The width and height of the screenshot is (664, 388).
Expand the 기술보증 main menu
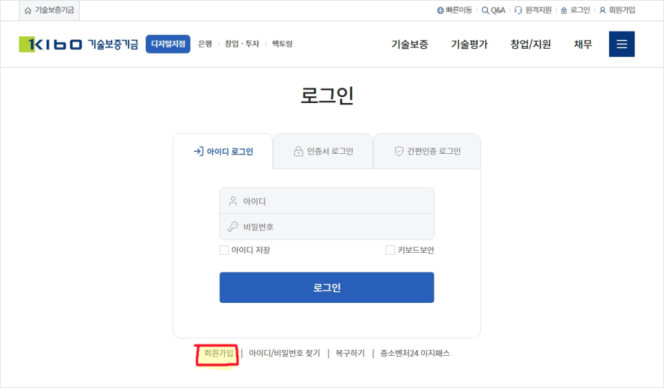point(410,45)
